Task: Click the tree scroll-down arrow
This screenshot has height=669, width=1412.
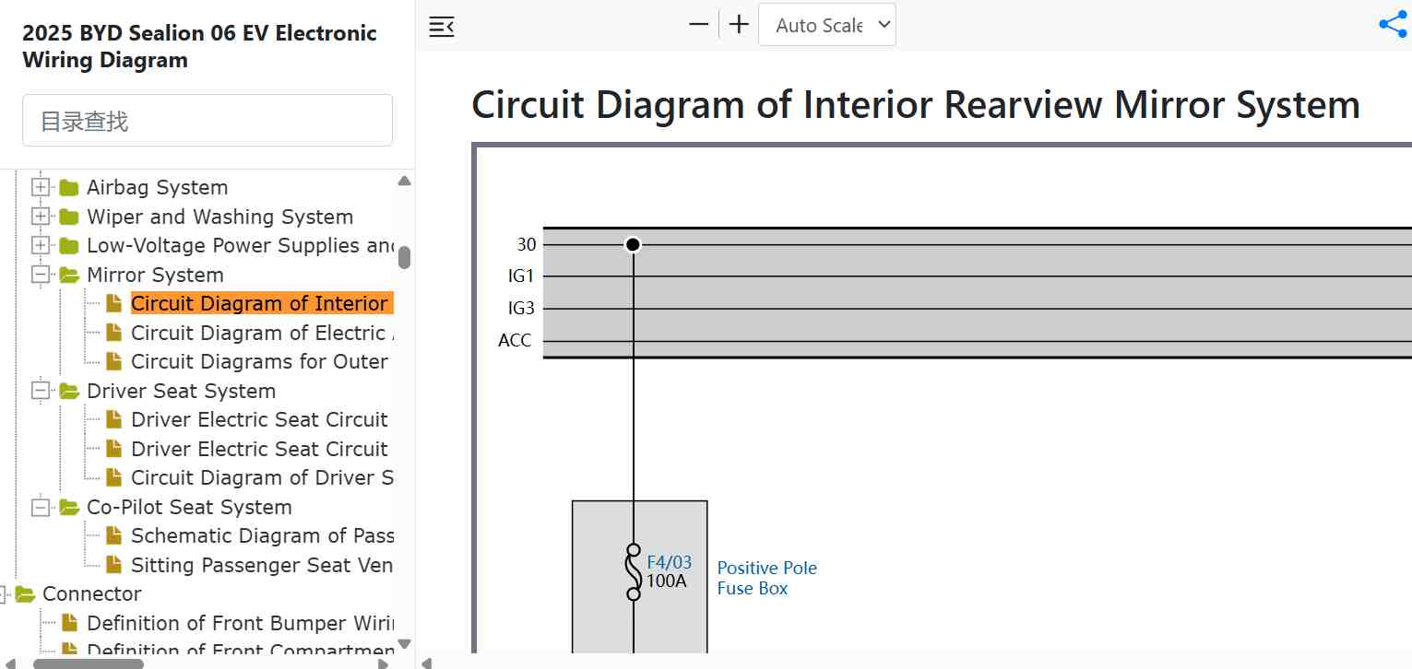Action: 404,643
